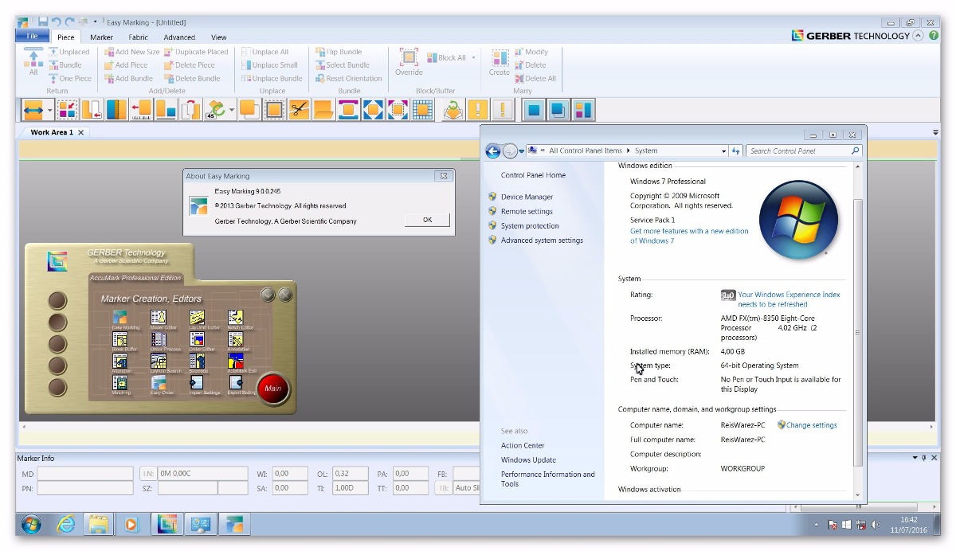The height and width of the screenshot is (551, 956).
Task: Click the clock in the system tray
Action: tap(909, 525)
